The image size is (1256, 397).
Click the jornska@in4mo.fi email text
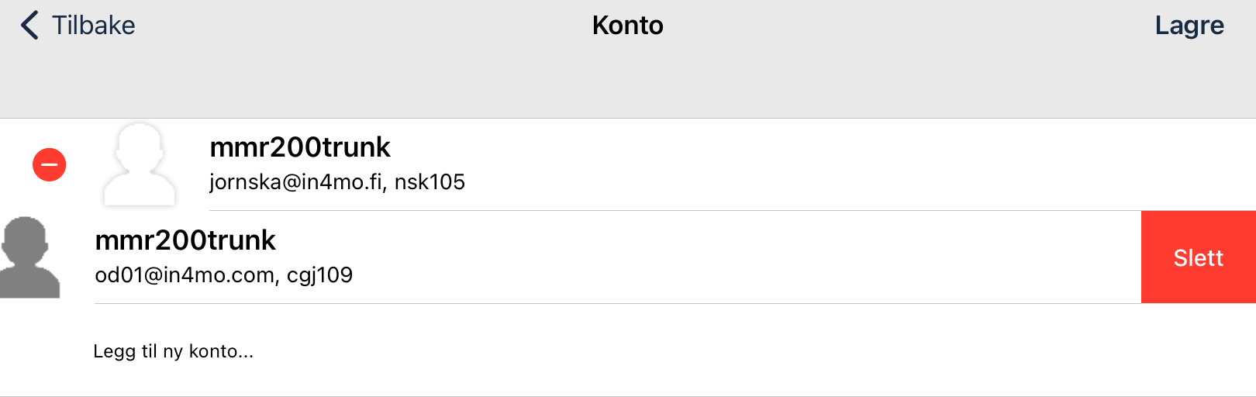(297, 182)
